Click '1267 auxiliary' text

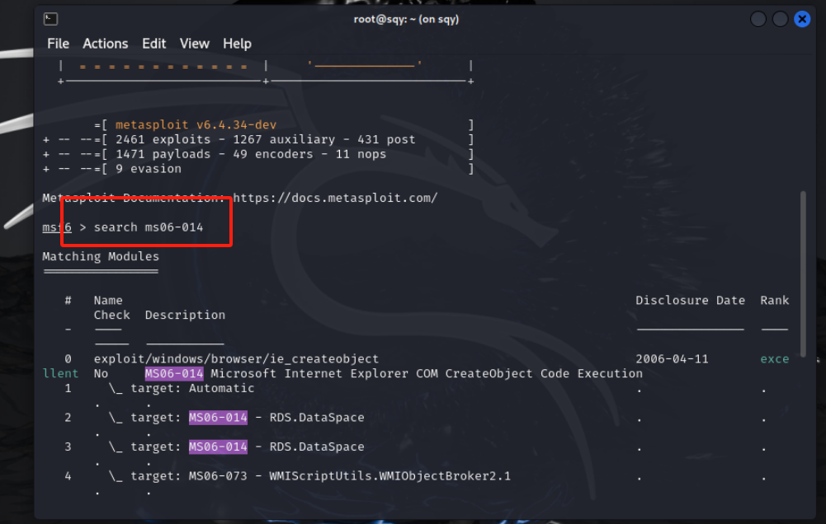point(284,139)
